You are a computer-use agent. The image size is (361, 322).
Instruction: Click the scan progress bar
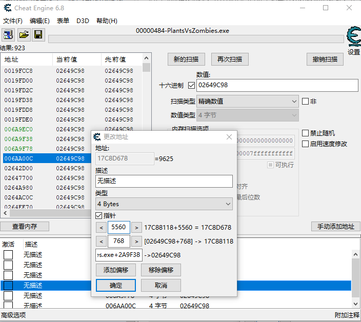tap(196, 39)
